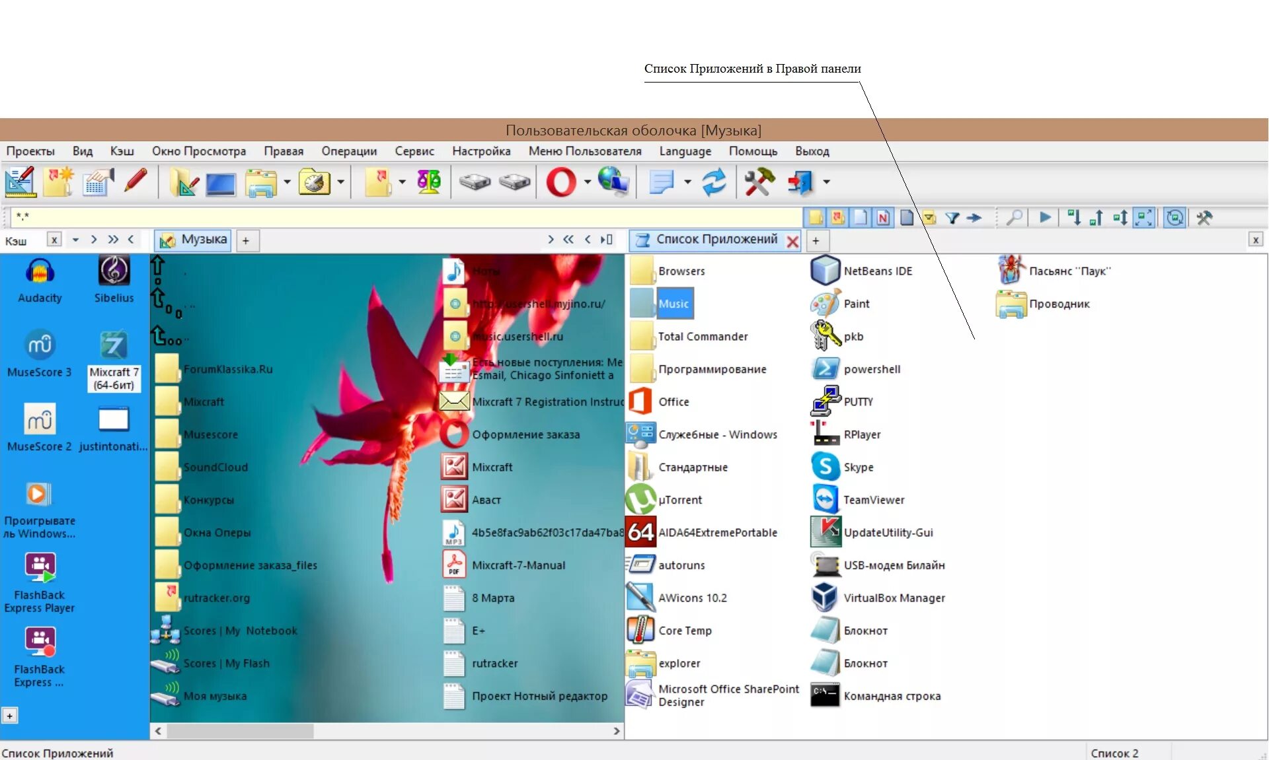Toggle the fit-to-panel arrows button
Screen dimensions: 1269x760
click(x=1143, y=218)
